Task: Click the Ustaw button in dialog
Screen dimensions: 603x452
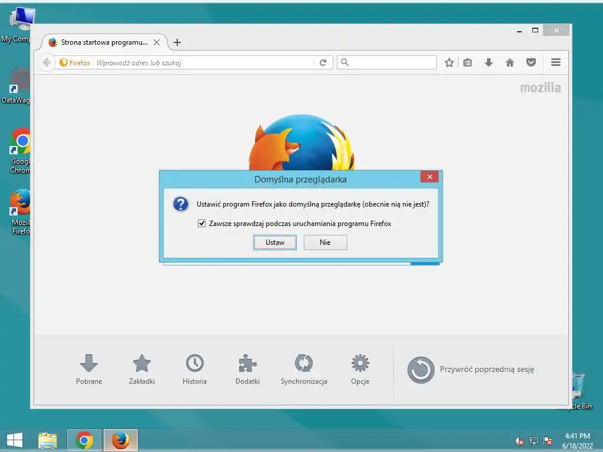Action: click(274, 242)
